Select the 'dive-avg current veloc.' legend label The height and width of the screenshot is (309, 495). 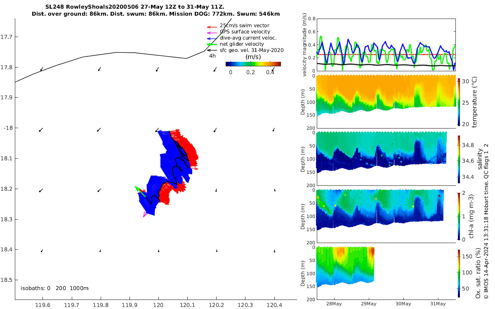(x=249, y=38)
